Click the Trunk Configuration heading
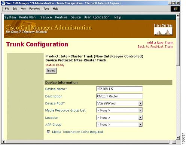 click(37, 44)
